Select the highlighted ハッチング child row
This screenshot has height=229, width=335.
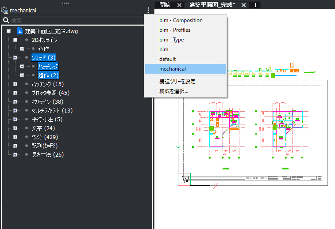pyautogui.click(x=48, y=67)
